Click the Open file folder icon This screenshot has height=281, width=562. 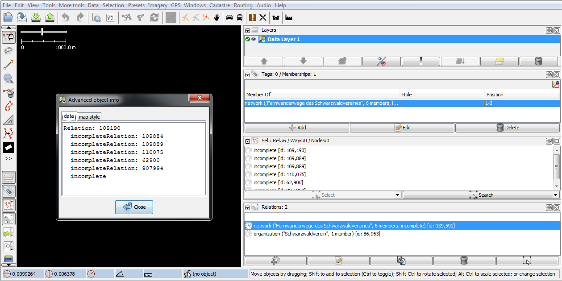tap(8, 17)
